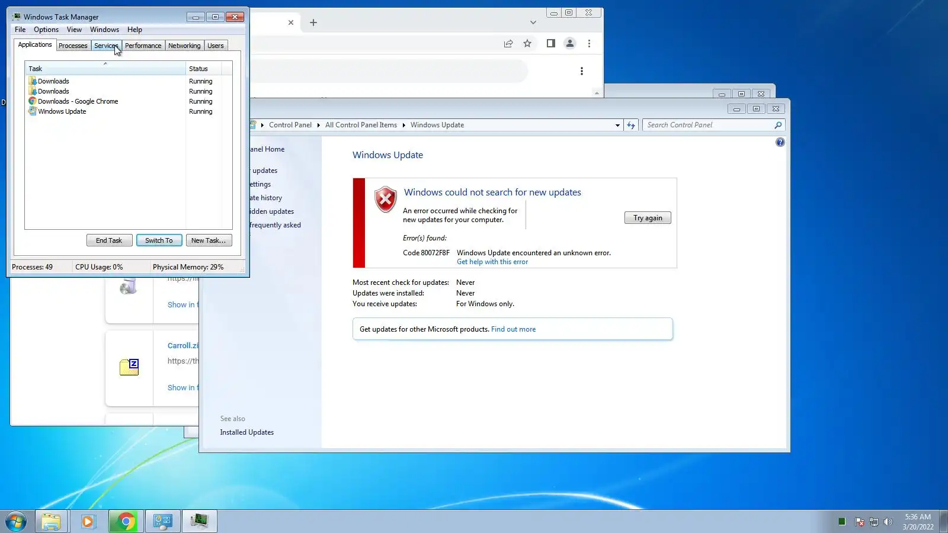Open Installed Updates link

246,432
